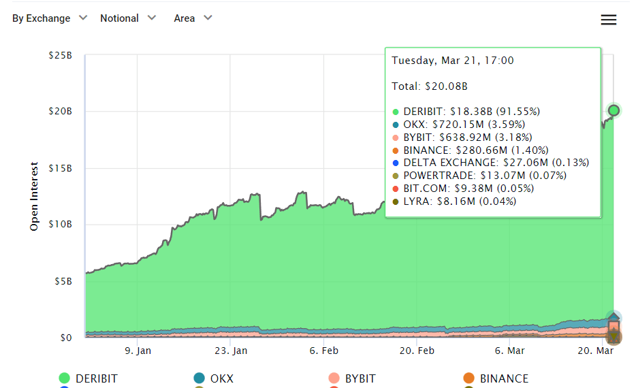Click the green DERIBIT legend circle
The image size is (638, 388).
(65, 378)
